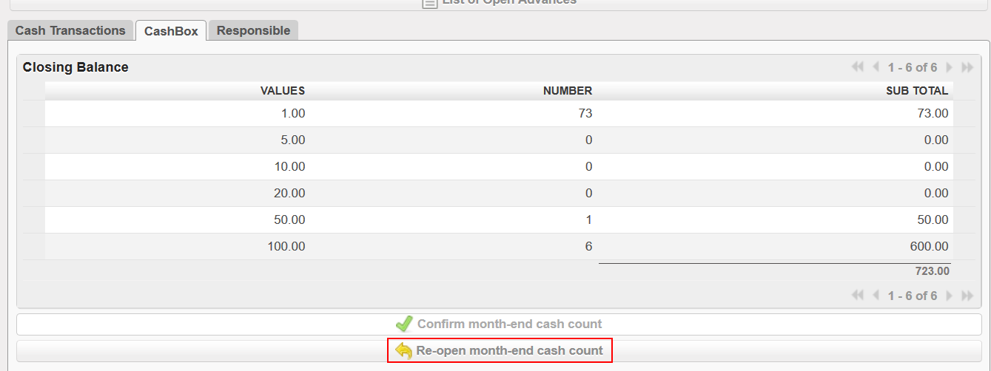This screenshot has width=991, height=371.
Task: Go to first page in bottom pager
Action: 858,296
